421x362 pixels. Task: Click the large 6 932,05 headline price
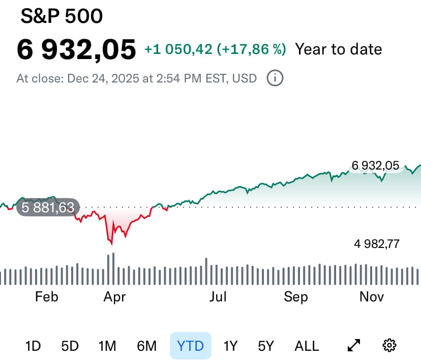click(76, 49)
